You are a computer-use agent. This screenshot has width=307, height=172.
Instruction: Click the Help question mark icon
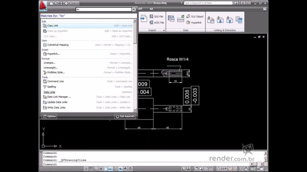pos(265,9)
